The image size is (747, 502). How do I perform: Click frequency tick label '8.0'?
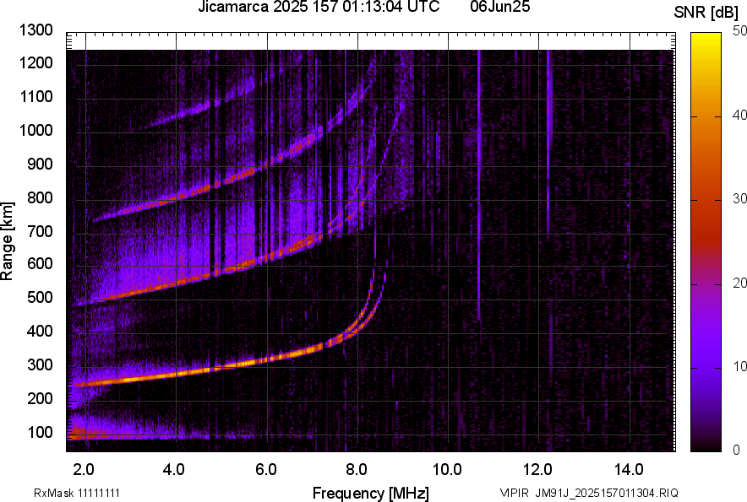(x=357, y=470)
